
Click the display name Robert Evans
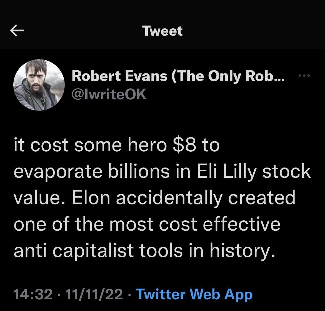(178, 76)
